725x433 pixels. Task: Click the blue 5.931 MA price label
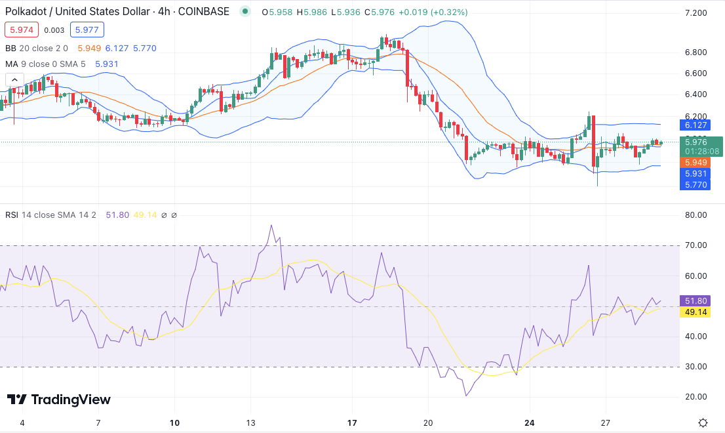pos(695,173)
